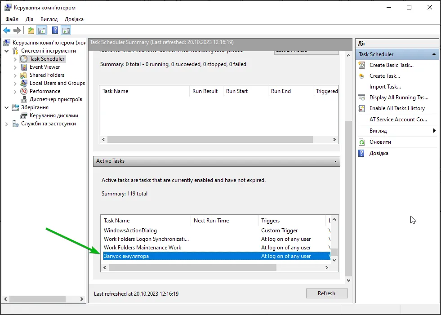Click the blue Help toolbar icon

pyautogui.click(x=55, y=30)
